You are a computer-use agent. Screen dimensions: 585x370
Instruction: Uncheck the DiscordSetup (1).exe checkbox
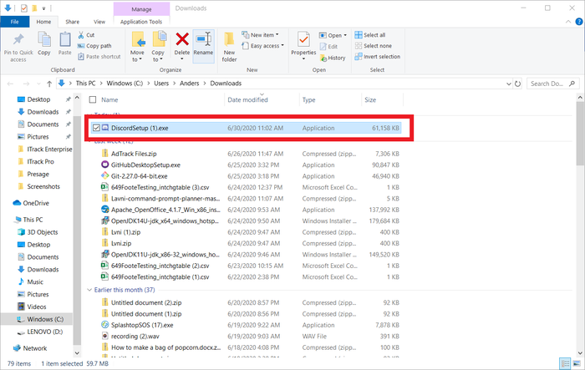(x=97, y=127)
